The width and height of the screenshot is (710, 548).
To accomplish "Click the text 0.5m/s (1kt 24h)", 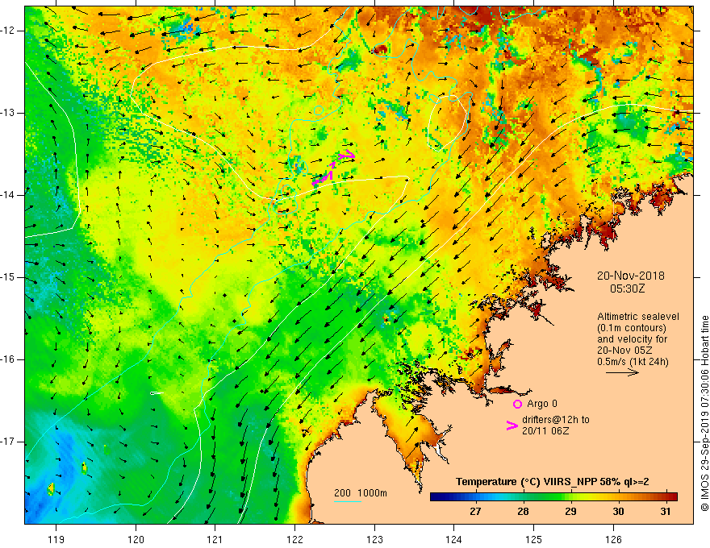I will (633, 361).
